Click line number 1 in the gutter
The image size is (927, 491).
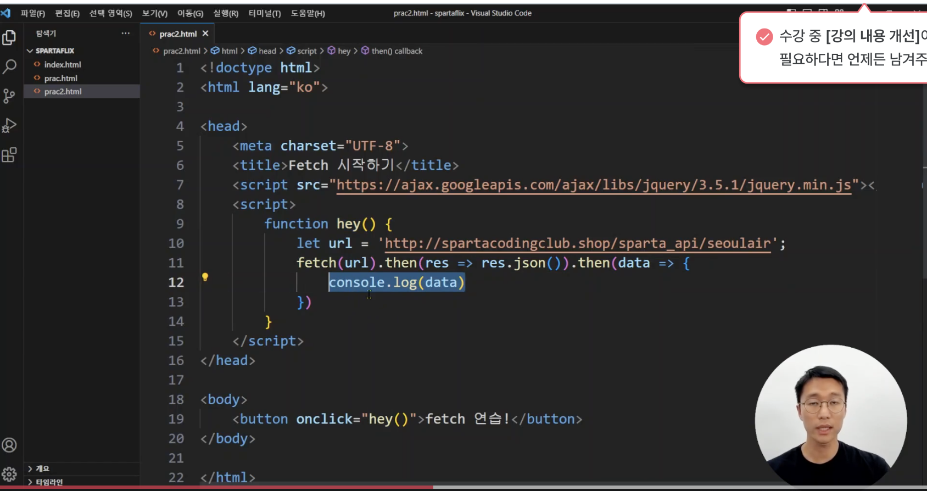[x=180, y=68]
